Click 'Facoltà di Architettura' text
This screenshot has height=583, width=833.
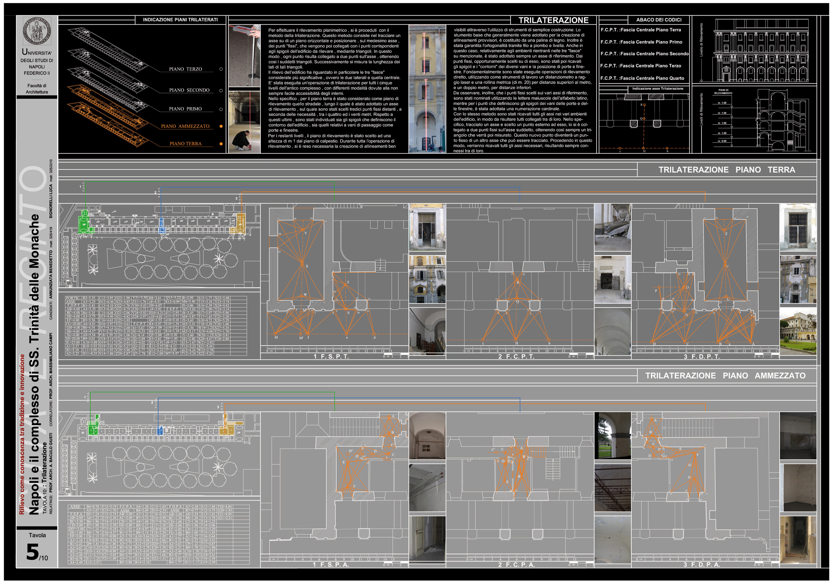[37, 89]
